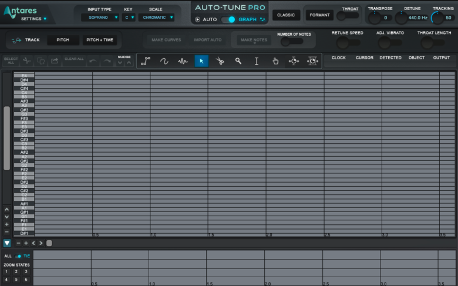Click the vertical pitch scrollbar thumb
The height and width of the screenshot is (286, 458).
(x=6, y=138)
